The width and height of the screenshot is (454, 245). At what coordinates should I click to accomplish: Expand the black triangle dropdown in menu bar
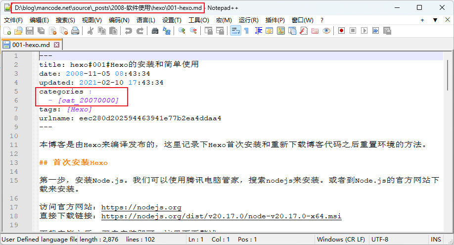[435, 20]
